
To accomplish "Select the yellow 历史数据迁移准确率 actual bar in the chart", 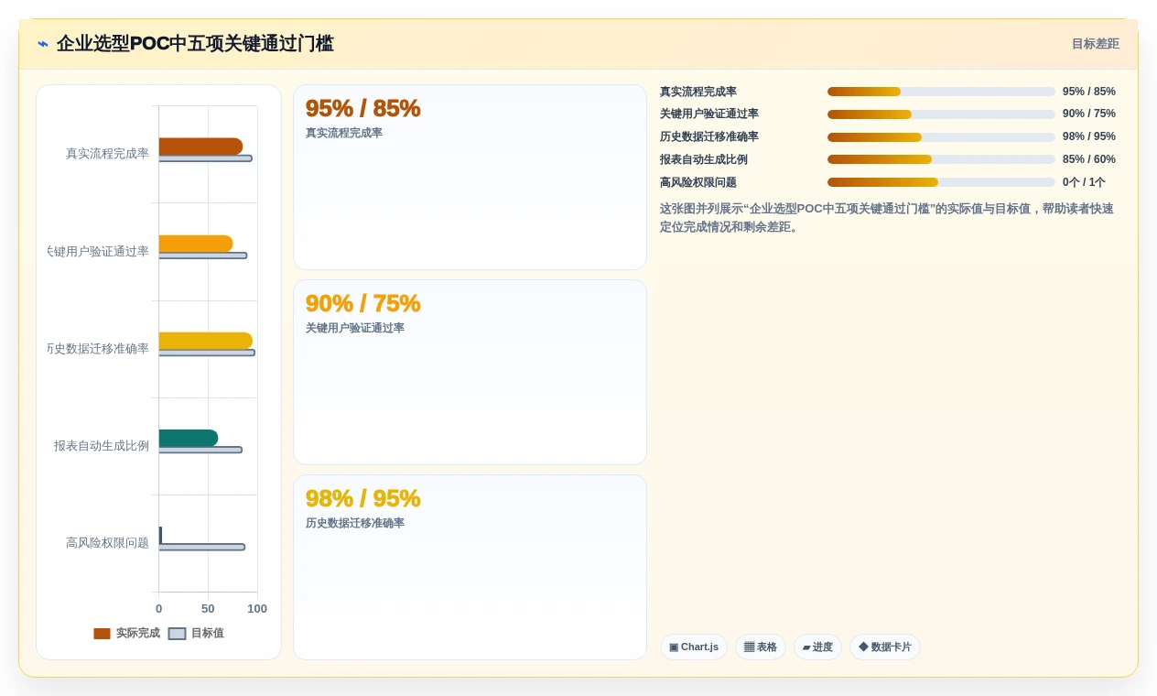I will [x=205, y=341].
